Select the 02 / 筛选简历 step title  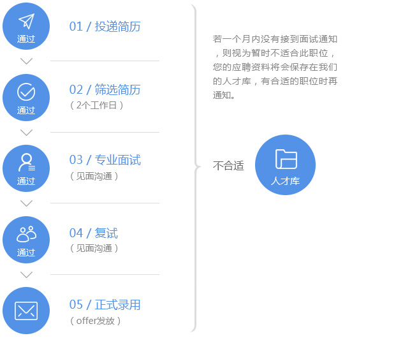click(105, 90)
